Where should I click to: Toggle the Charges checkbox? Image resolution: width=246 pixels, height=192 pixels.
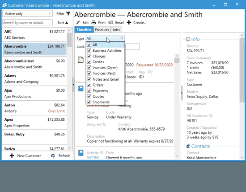(89, 56)
